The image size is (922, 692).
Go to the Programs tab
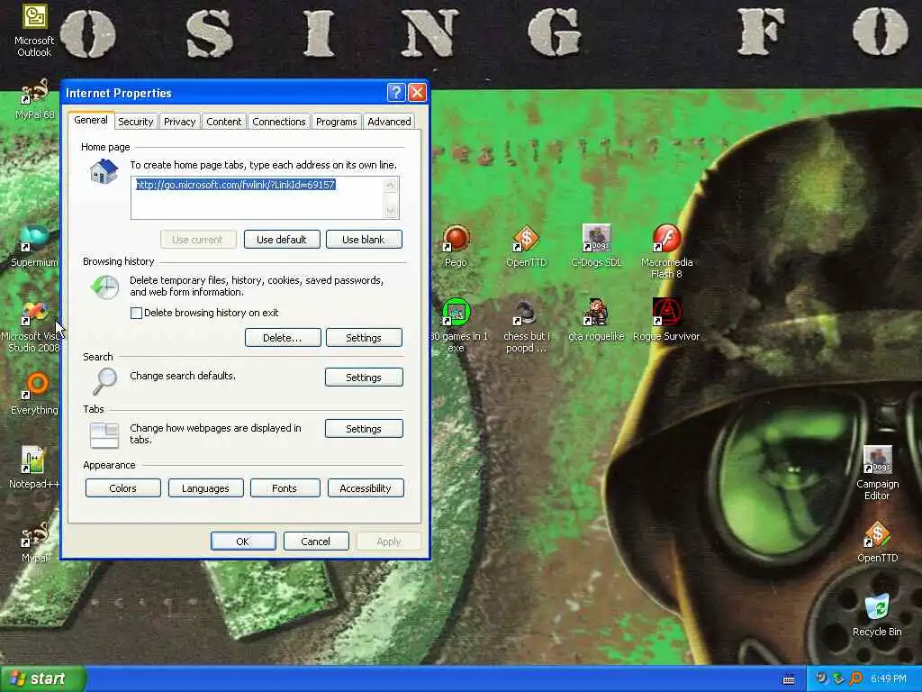click(337, 122)
